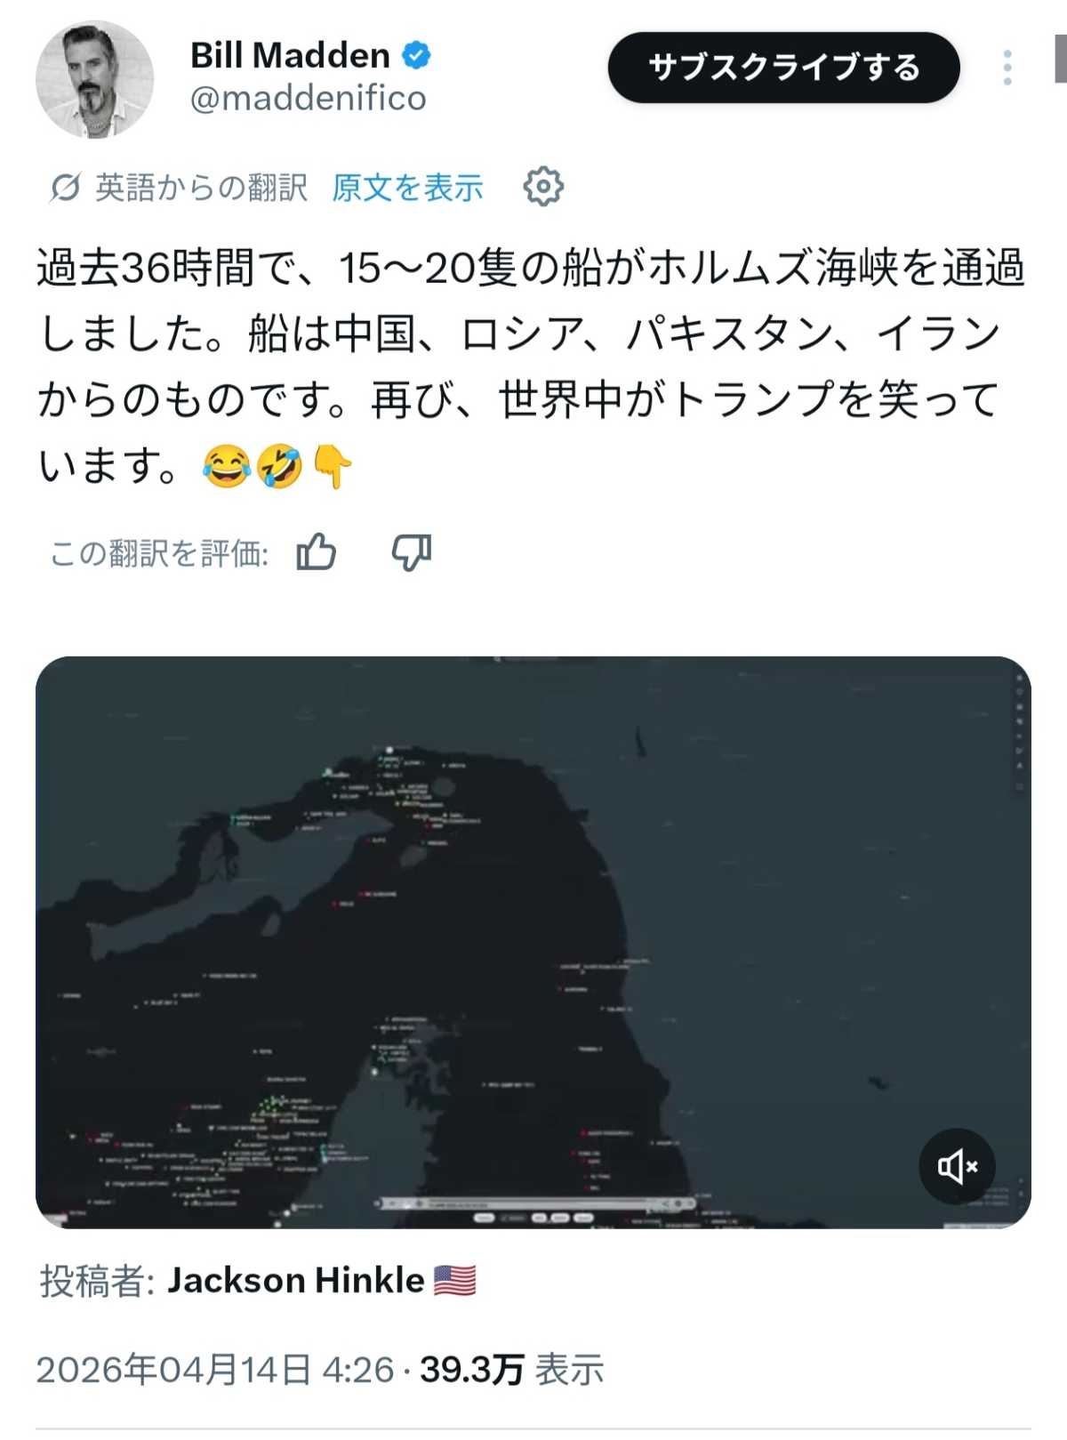Show original text via 原文を表示

pos(407,188)
